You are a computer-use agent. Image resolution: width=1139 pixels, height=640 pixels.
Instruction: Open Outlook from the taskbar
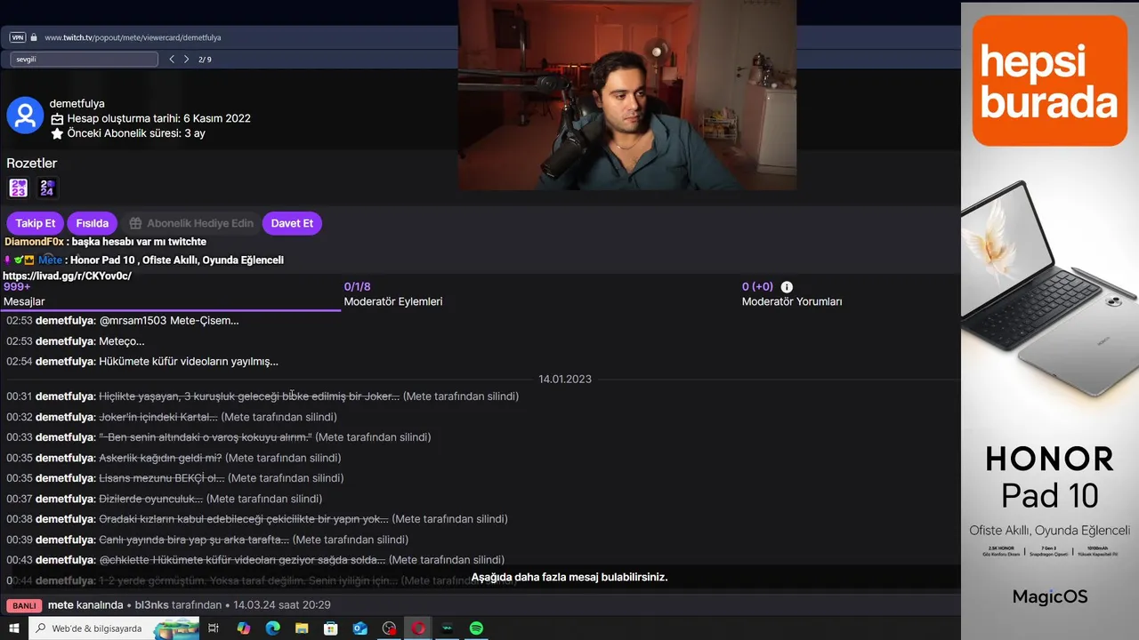pyautogui.click(x=359, y=628)
